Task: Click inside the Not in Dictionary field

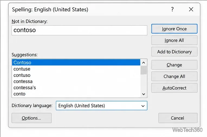Action: [79, 30]
